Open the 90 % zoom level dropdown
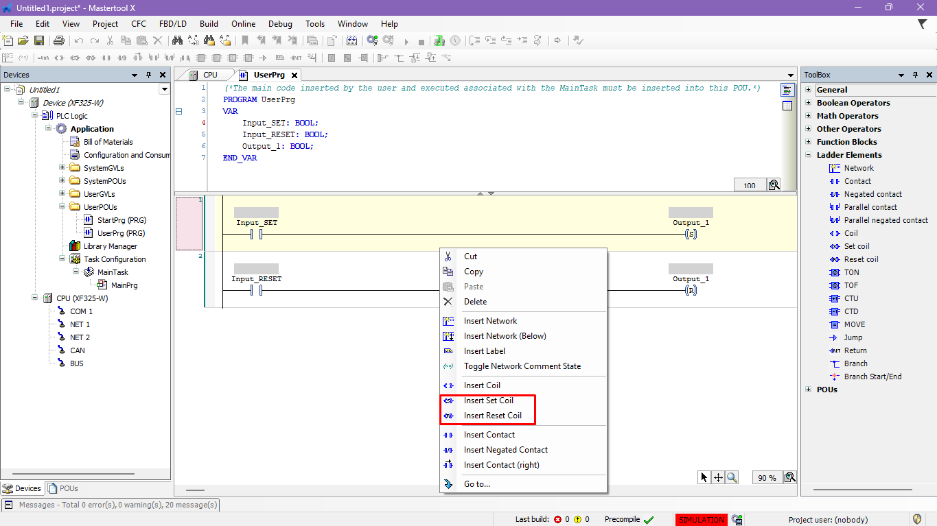The image size is (937, 526). [x=767, y=478]
